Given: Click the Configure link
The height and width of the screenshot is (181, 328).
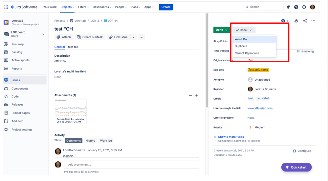Looking at the screenshot, I should pyautogui.click(x=302, y=151).
